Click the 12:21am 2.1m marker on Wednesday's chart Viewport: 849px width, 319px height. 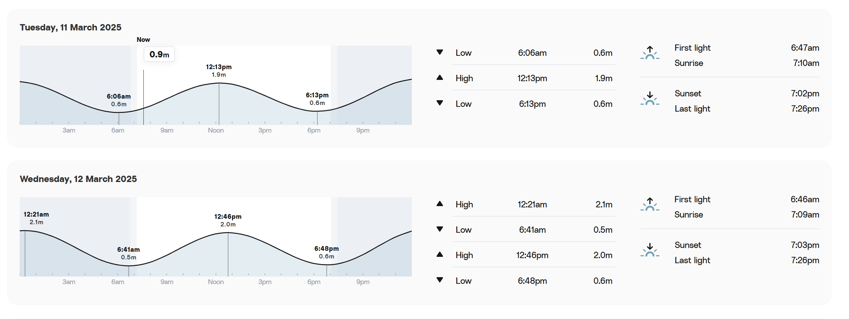click(36, 218)
